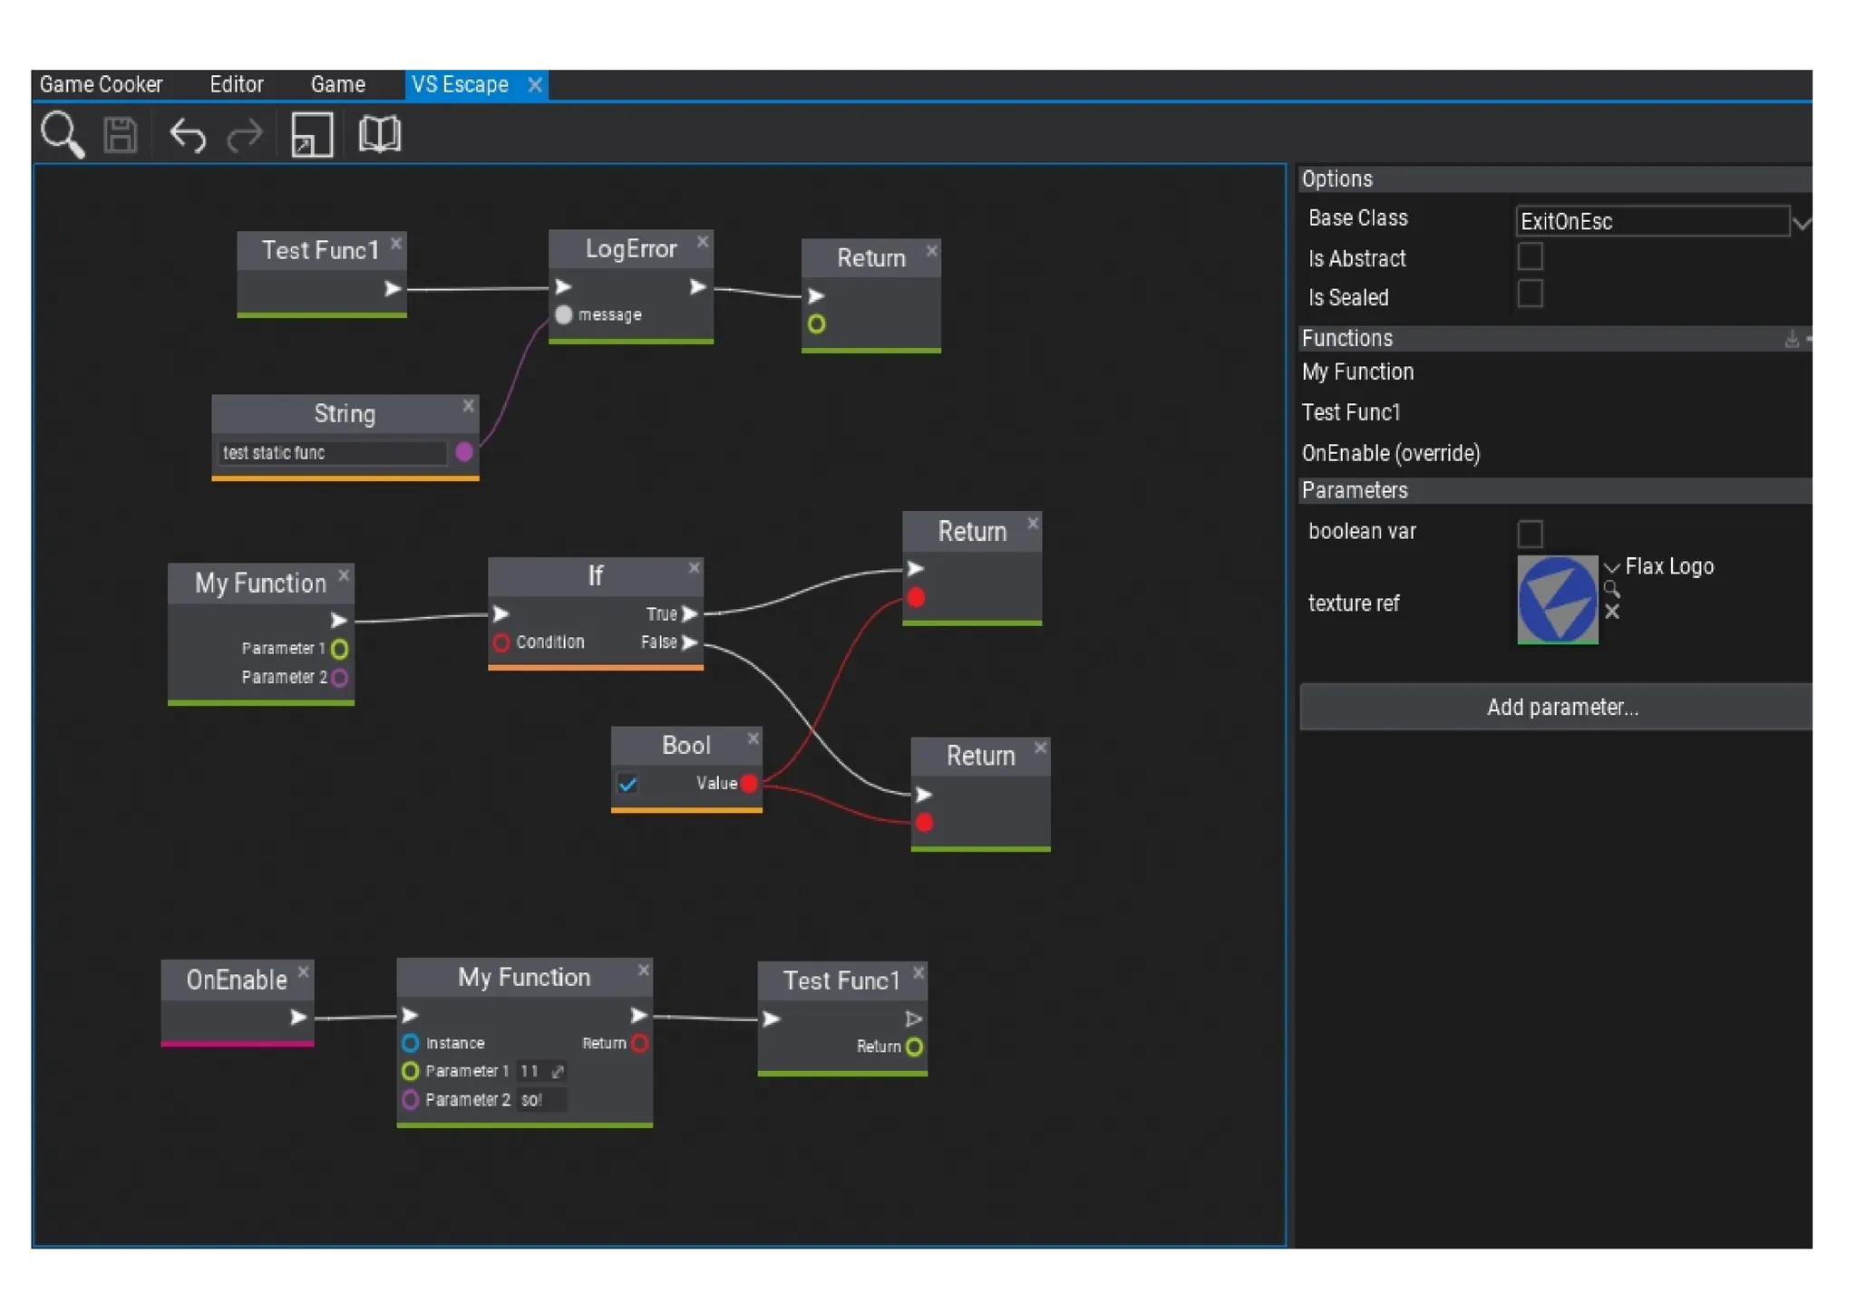The width and height of the screenshot is (1857, 1312).
Task: Select OnEnable (override) in Functions list
Action: tap(1390, 453)
